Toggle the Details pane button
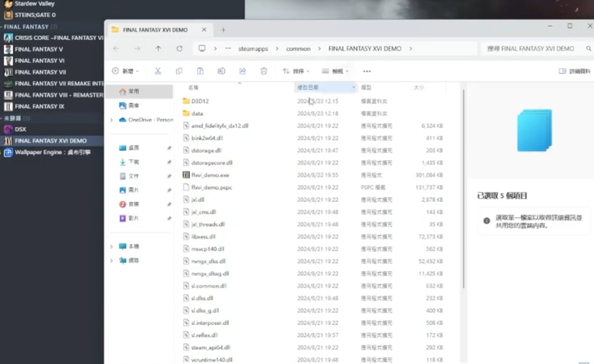 click(x=574, y=71)
